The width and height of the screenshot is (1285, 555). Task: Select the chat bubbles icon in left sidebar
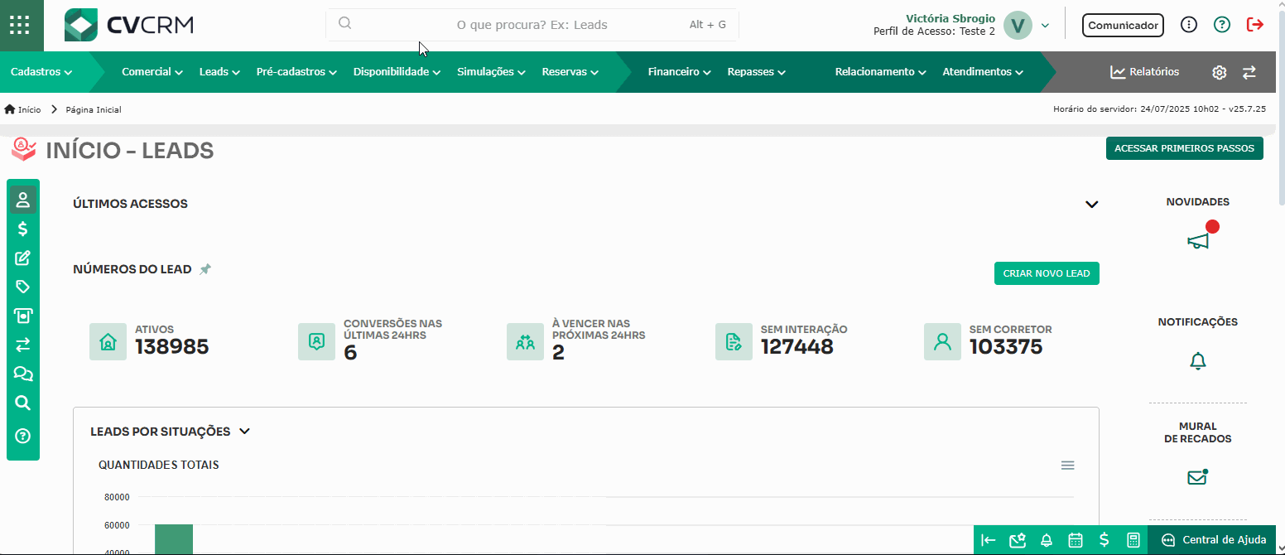pyautogui.click(x=23, y=374)
